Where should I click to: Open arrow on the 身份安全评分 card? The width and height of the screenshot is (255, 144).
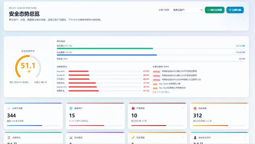point(245,137)
